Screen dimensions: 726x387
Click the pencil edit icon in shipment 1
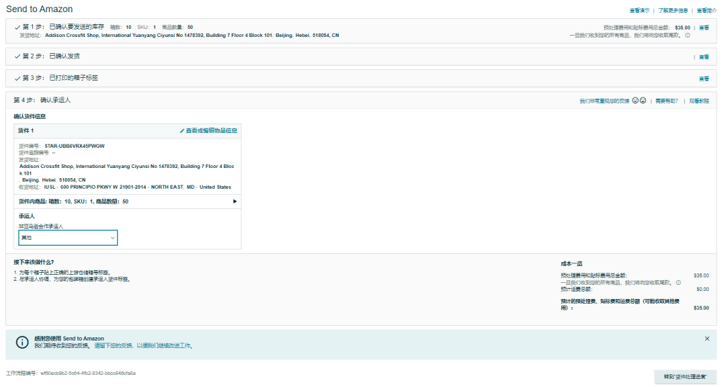click(182, 130)
